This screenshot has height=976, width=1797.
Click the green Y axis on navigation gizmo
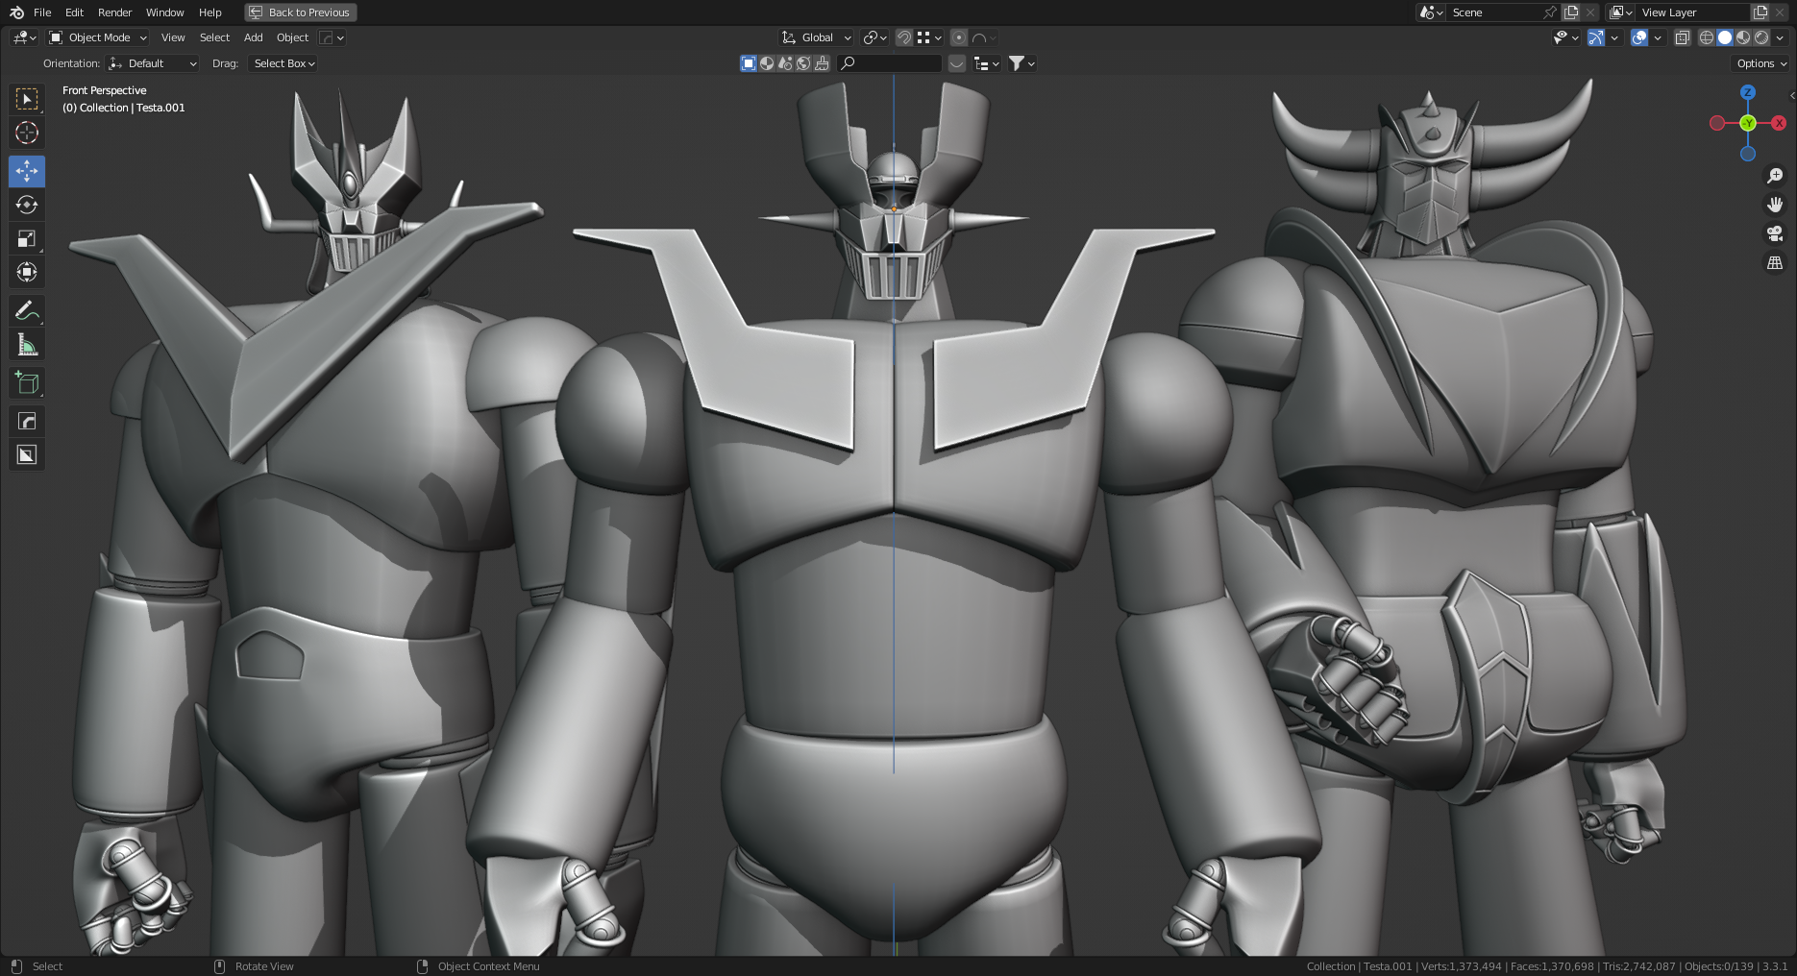(1748, 123)
